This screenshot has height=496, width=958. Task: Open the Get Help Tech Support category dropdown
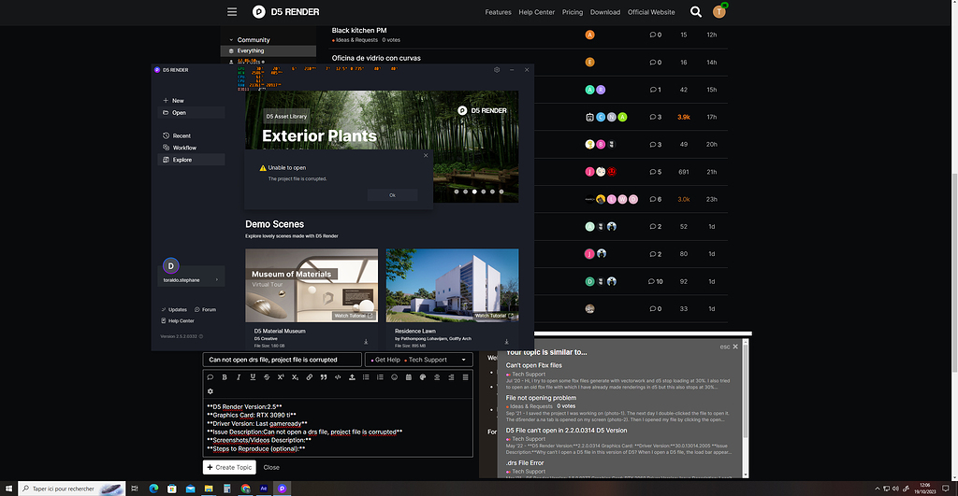pyautogui.click(x=419, y=360)
